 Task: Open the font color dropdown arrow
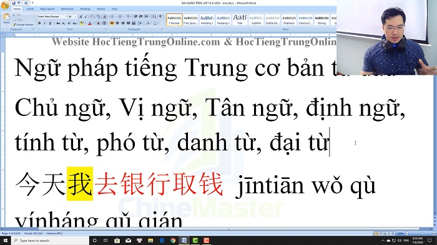pos(93,24)
